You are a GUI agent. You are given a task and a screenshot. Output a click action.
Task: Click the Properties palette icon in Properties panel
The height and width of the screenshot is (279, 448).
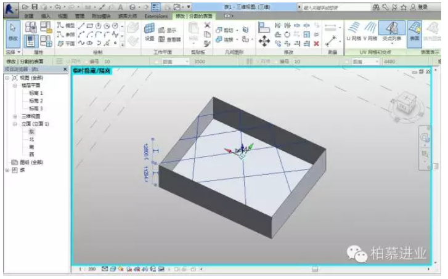(x=31, y=41)
